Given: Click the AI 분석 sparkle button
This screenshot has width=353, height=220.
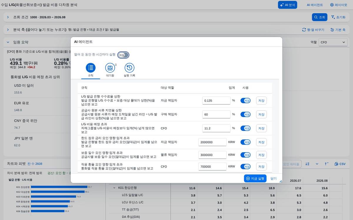Looking at the screenshot, I should (287, 5).
